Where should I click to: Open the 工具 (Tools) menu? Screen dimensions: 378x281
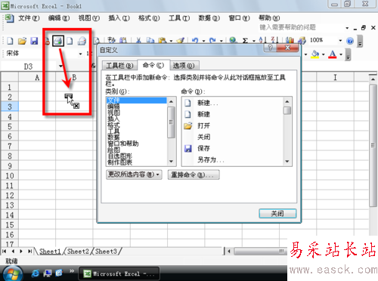tap(179, 18)
